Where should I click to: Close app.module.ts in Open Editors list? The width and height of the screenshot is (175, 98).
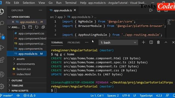click(x=13, y=22)
